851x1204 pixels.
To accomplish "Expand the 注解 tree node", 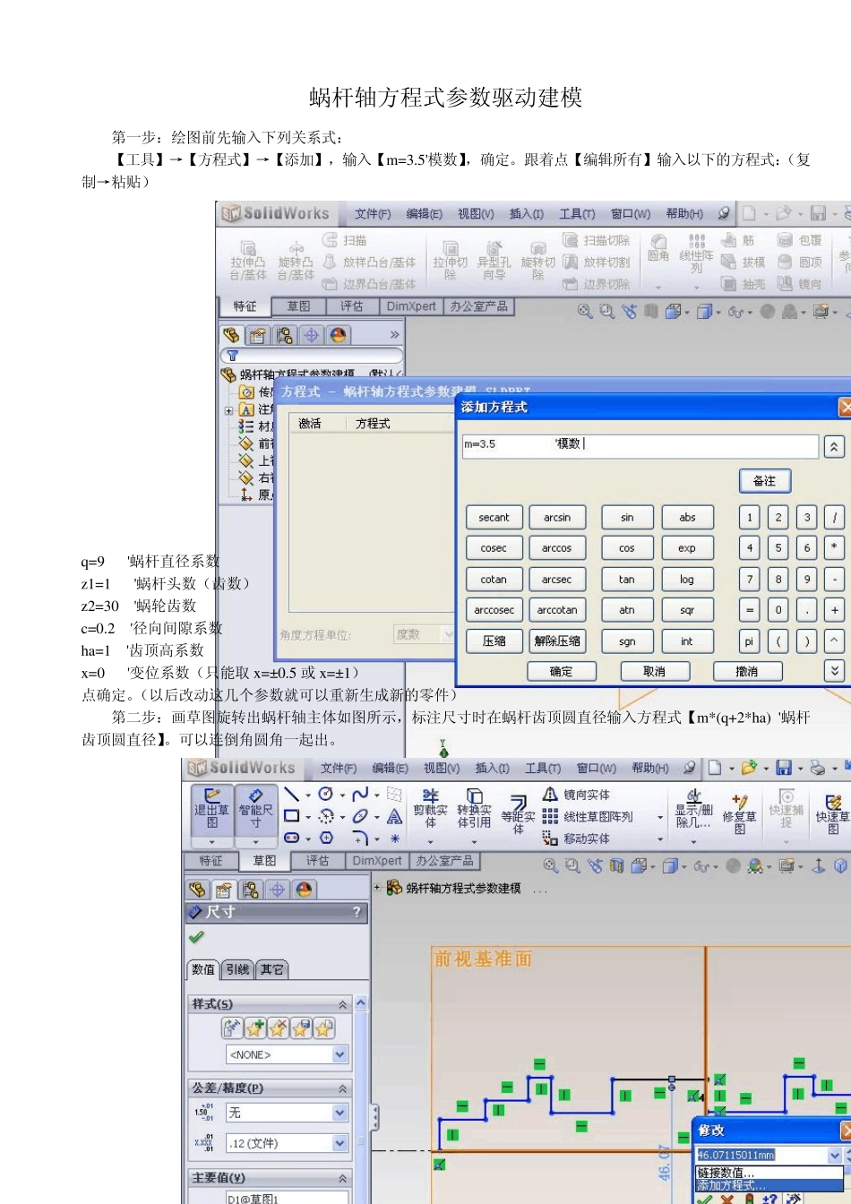I will click(x=229, y=410).
